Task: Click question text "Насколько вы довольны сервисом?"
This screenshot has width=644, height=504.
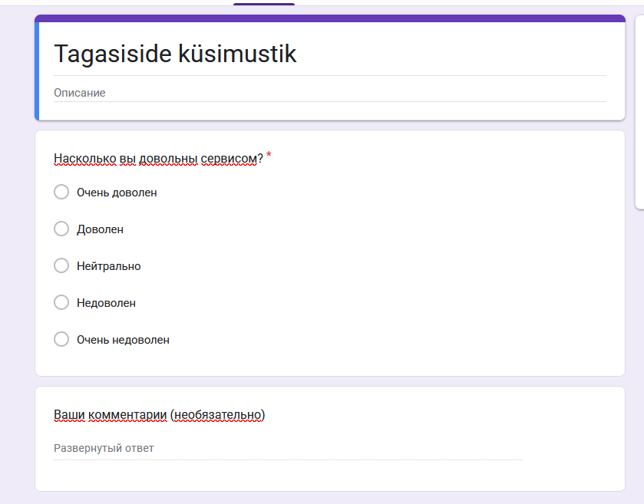Action: [x=158, y=158]
